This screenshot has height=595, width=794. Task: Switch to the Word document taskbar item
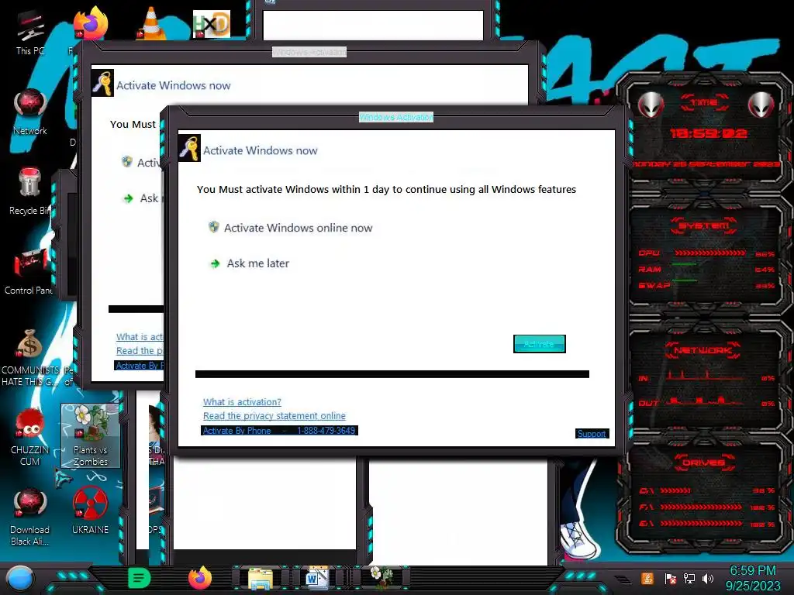click(317, 578)
